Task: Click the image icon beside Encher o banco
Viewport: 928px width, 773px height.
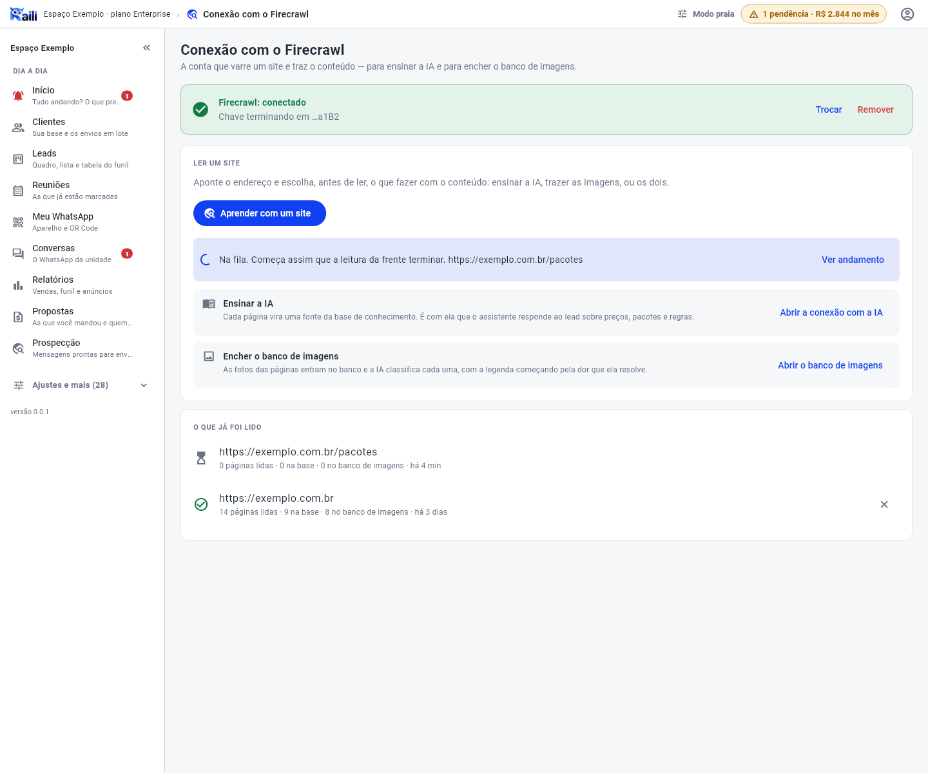Action: click(209, 356)
